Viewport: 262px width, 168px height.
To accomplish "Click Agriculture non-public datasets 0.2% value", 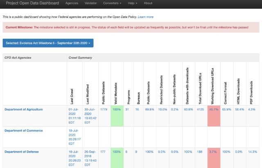I will point(175,109).
